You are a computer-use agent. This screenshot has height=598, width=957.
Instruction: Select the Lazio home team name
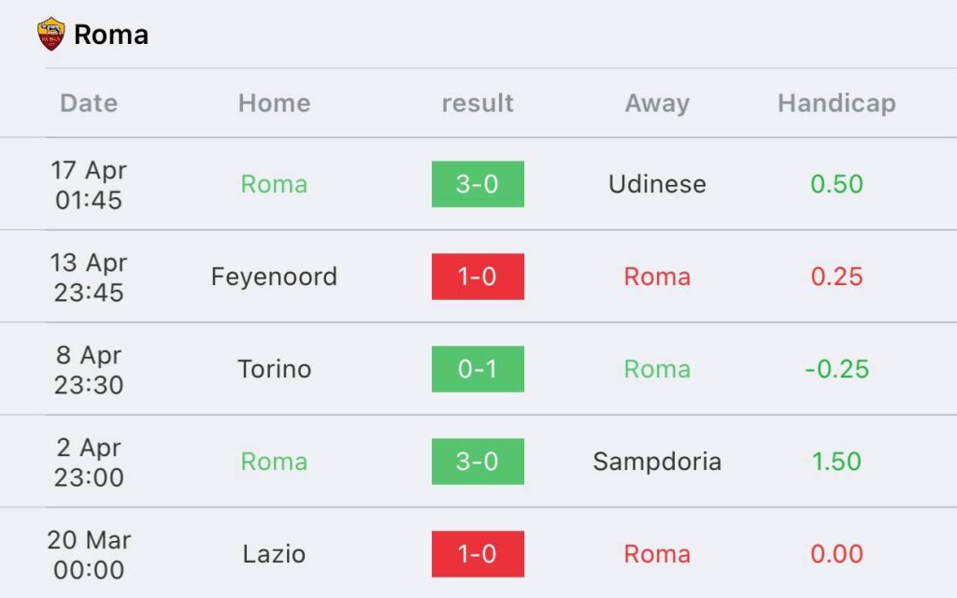[274, 554]
